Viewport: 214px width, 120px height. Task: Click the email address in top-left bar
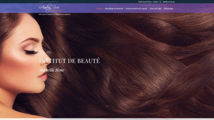pyautogui.click(x=48, y=2)
